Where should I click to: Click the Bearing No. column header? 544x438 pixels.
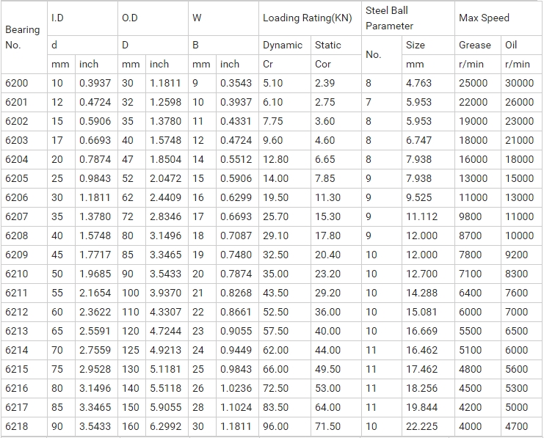pos(24,37)
